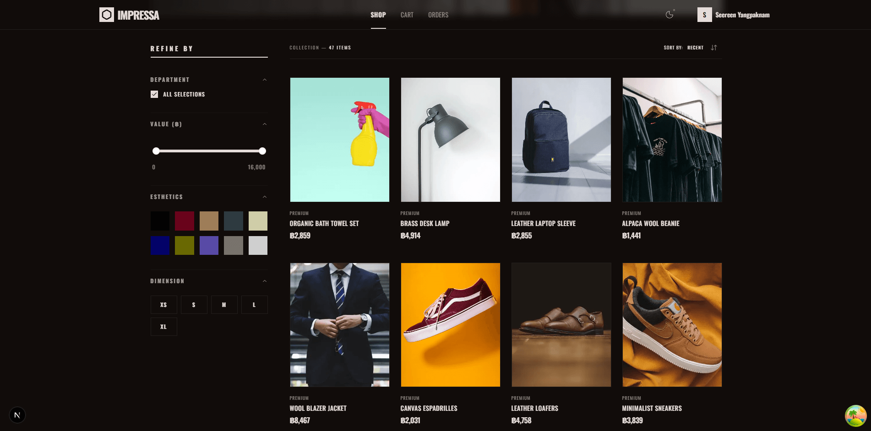Click the IMPRESSA hexagon logo icon
The height and width of the screenshot is (431, 871).
pyautogui.click(x=107, y=14)
